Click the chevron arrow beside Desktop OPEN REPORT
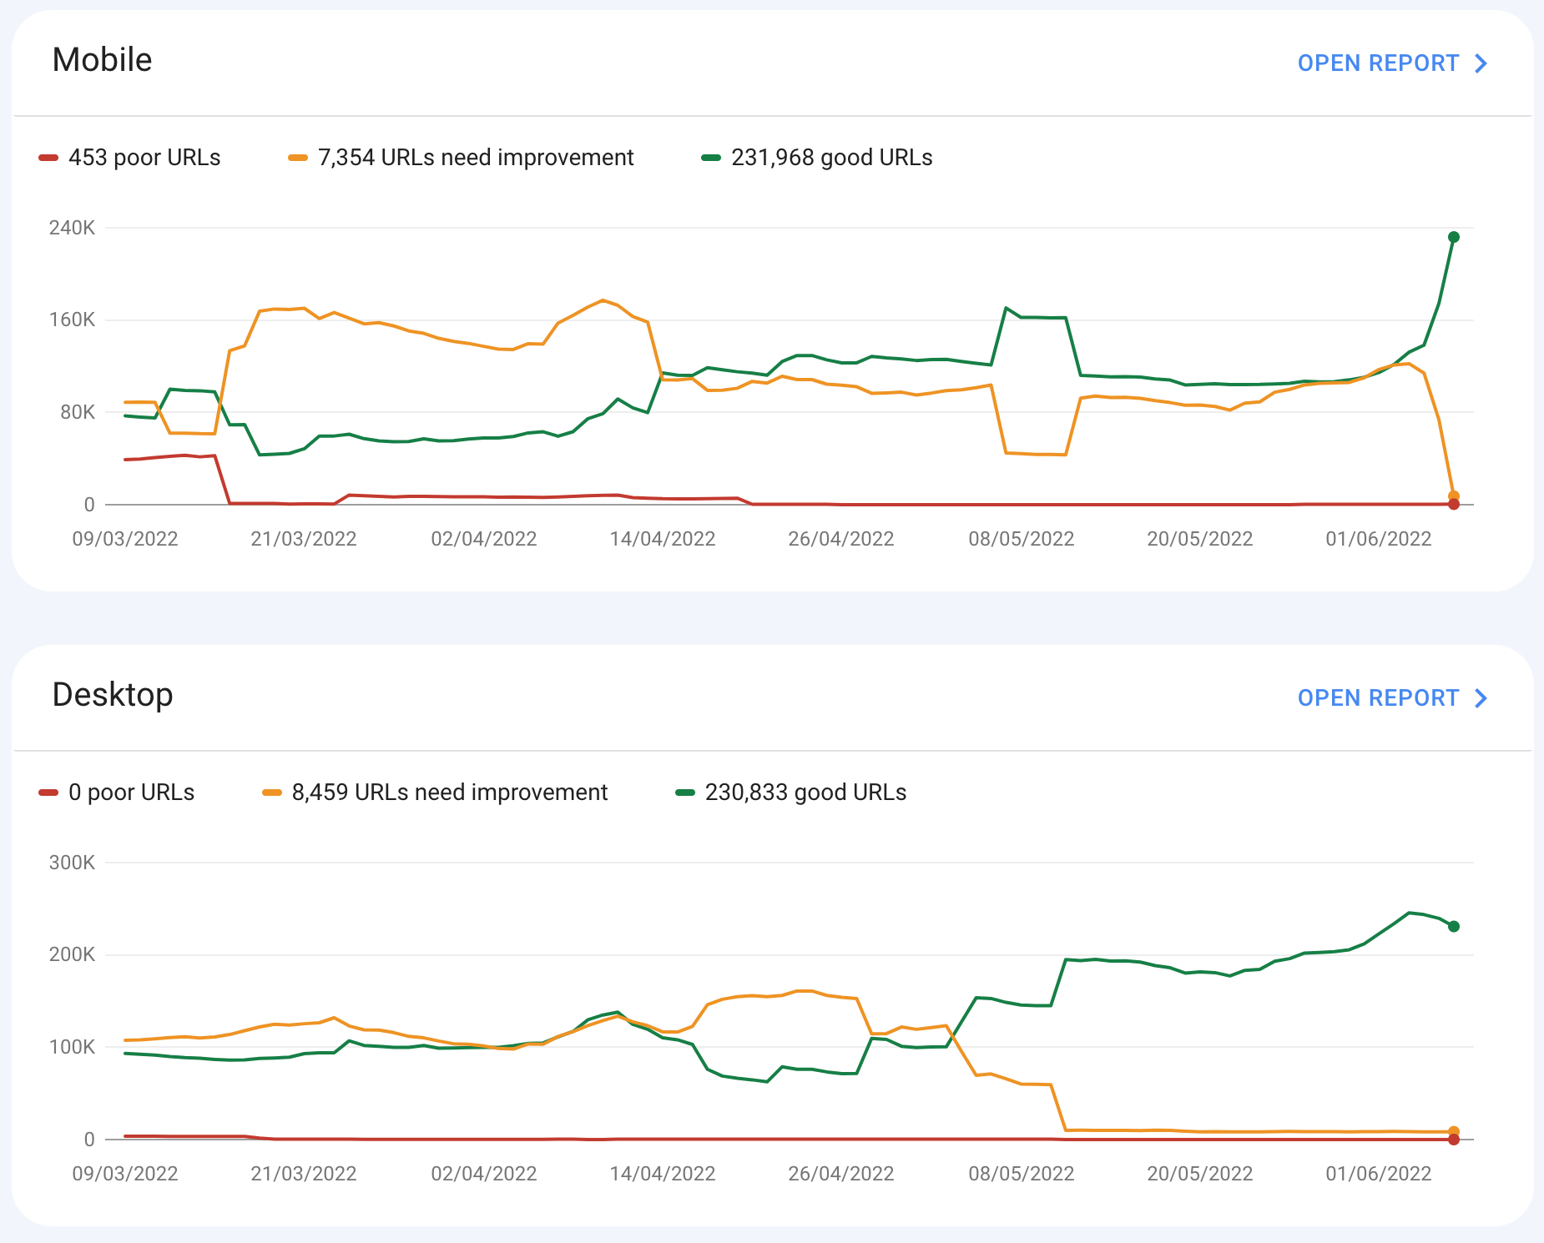 point(1481,698)
